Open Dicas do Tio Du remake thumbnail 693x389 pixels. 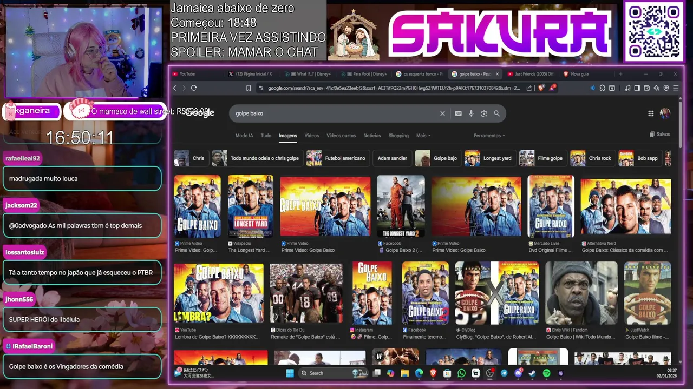click(x=306, y=293)
